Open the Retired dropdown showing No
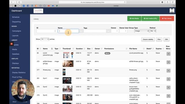This screenshot has width=185, height=104. (x=153, y=31)
